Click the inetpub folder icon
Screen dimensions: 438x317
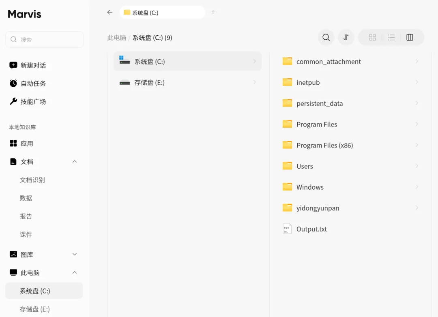point(287,82)
